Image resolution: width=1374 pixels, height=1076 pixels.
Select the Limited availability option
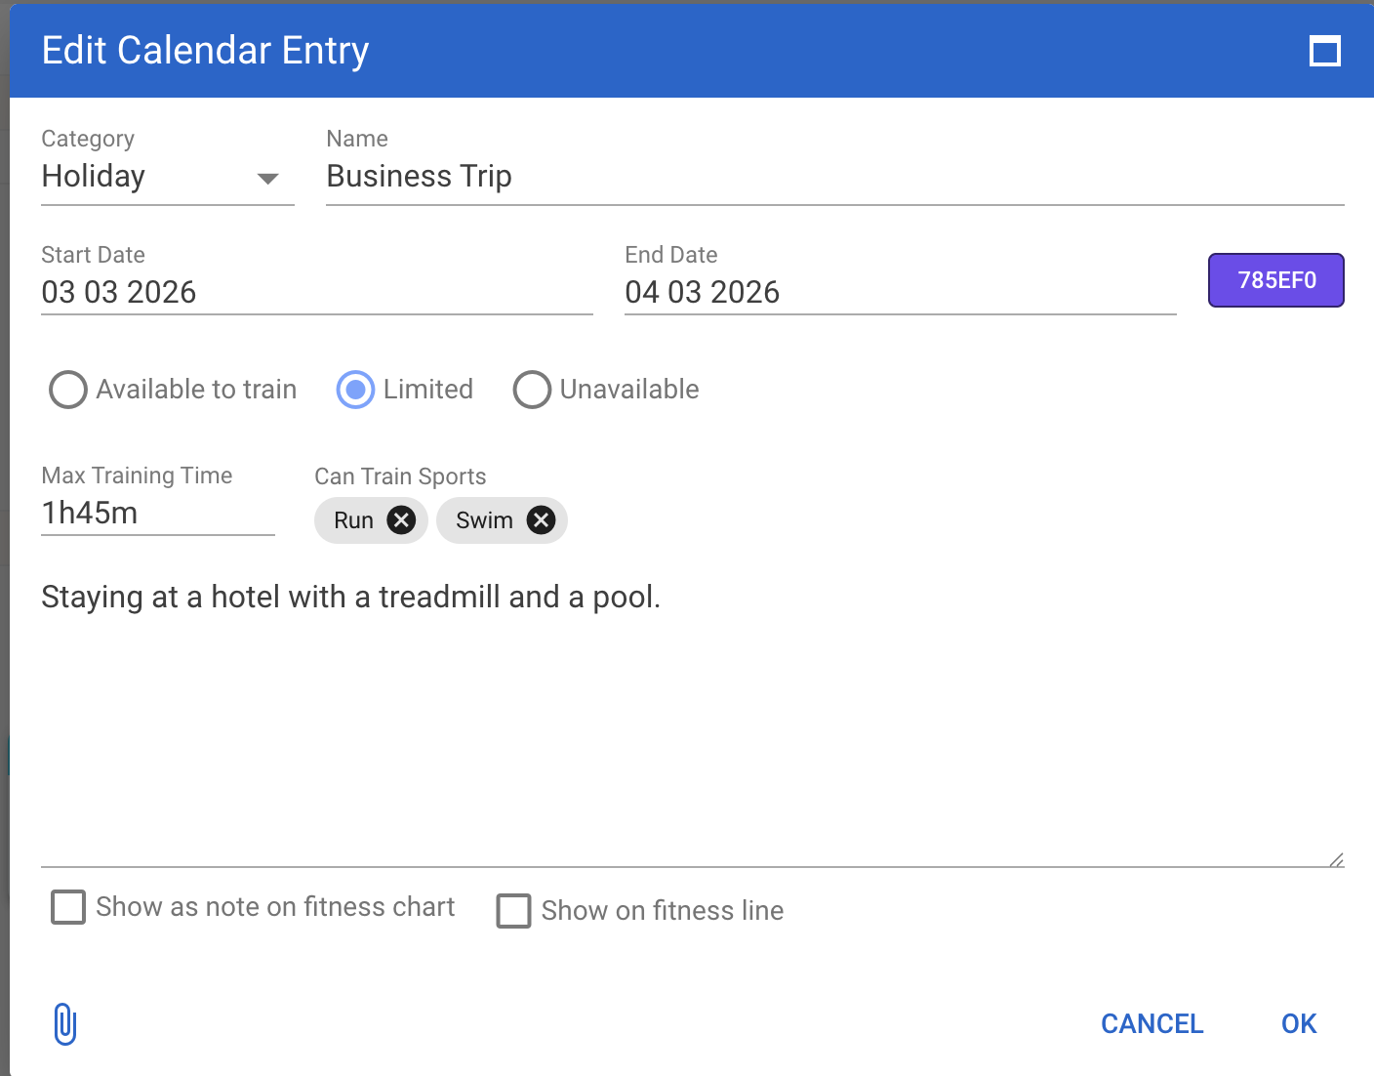point(355,390)
